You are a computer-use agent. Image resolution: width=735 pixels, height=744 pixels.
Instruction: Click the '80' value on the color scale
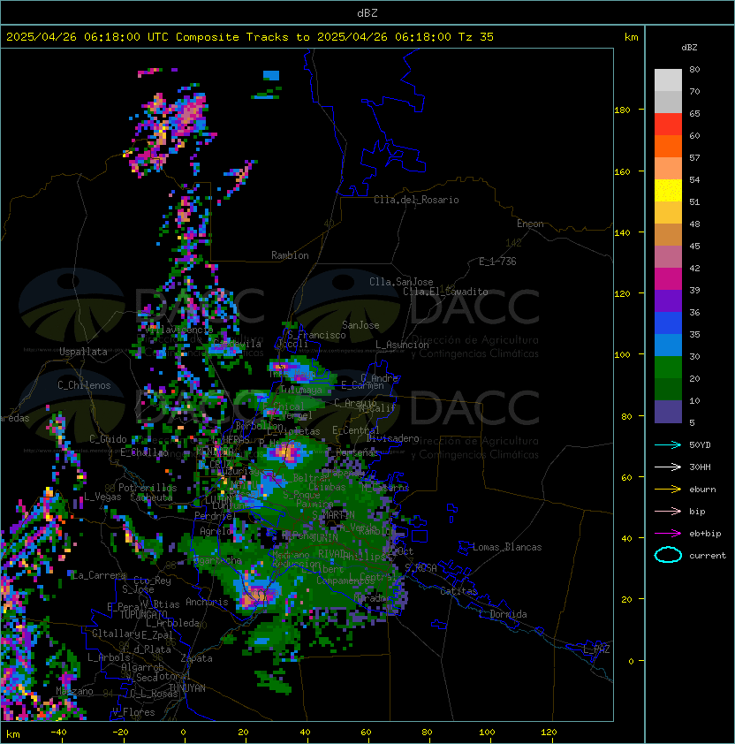pyautogui.click(x=694, y=69)
